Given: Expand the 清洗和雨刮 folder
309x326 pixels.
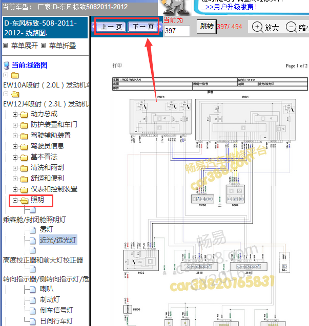Looking at the screenshot, I should click(15, 168).
